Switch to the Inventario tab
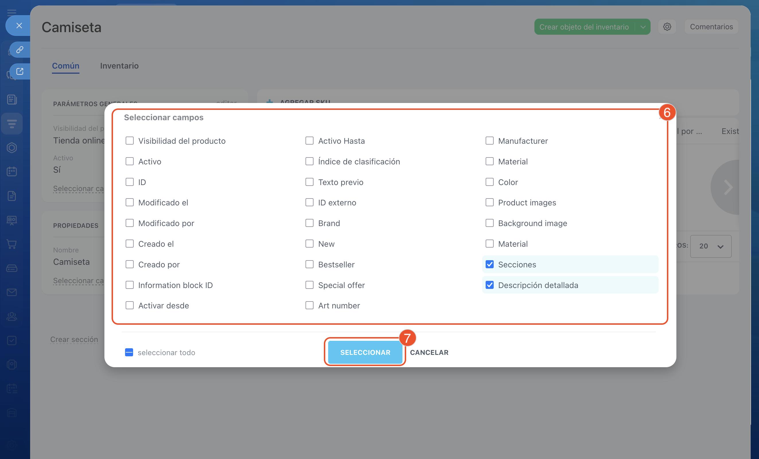 tap(119, 66)
